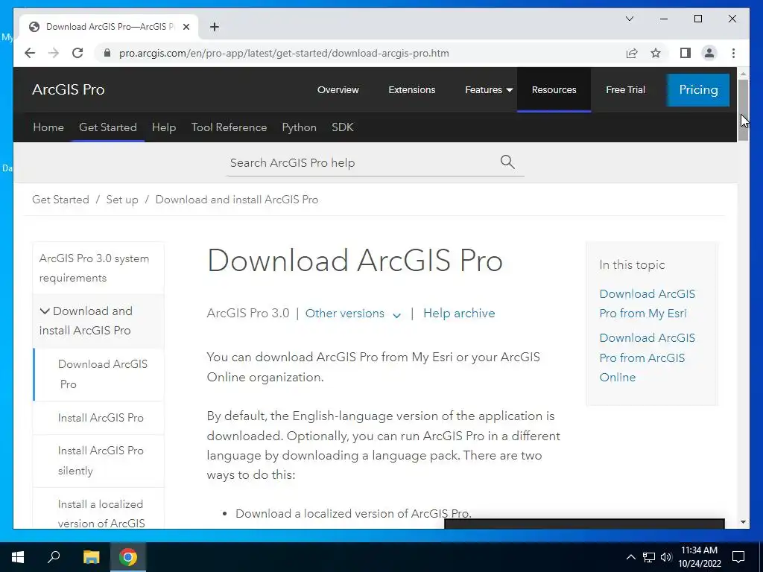Select Download ArcGIS Pro sidebar item
The width and height of the screenshot is (763, 572).
pos(98,374)
